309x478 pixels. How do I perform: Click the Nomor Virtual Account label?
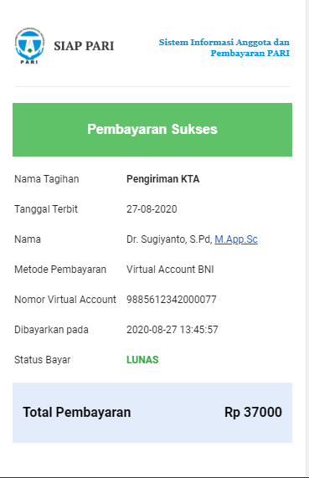pyautogui.click(x=65, y=300)
